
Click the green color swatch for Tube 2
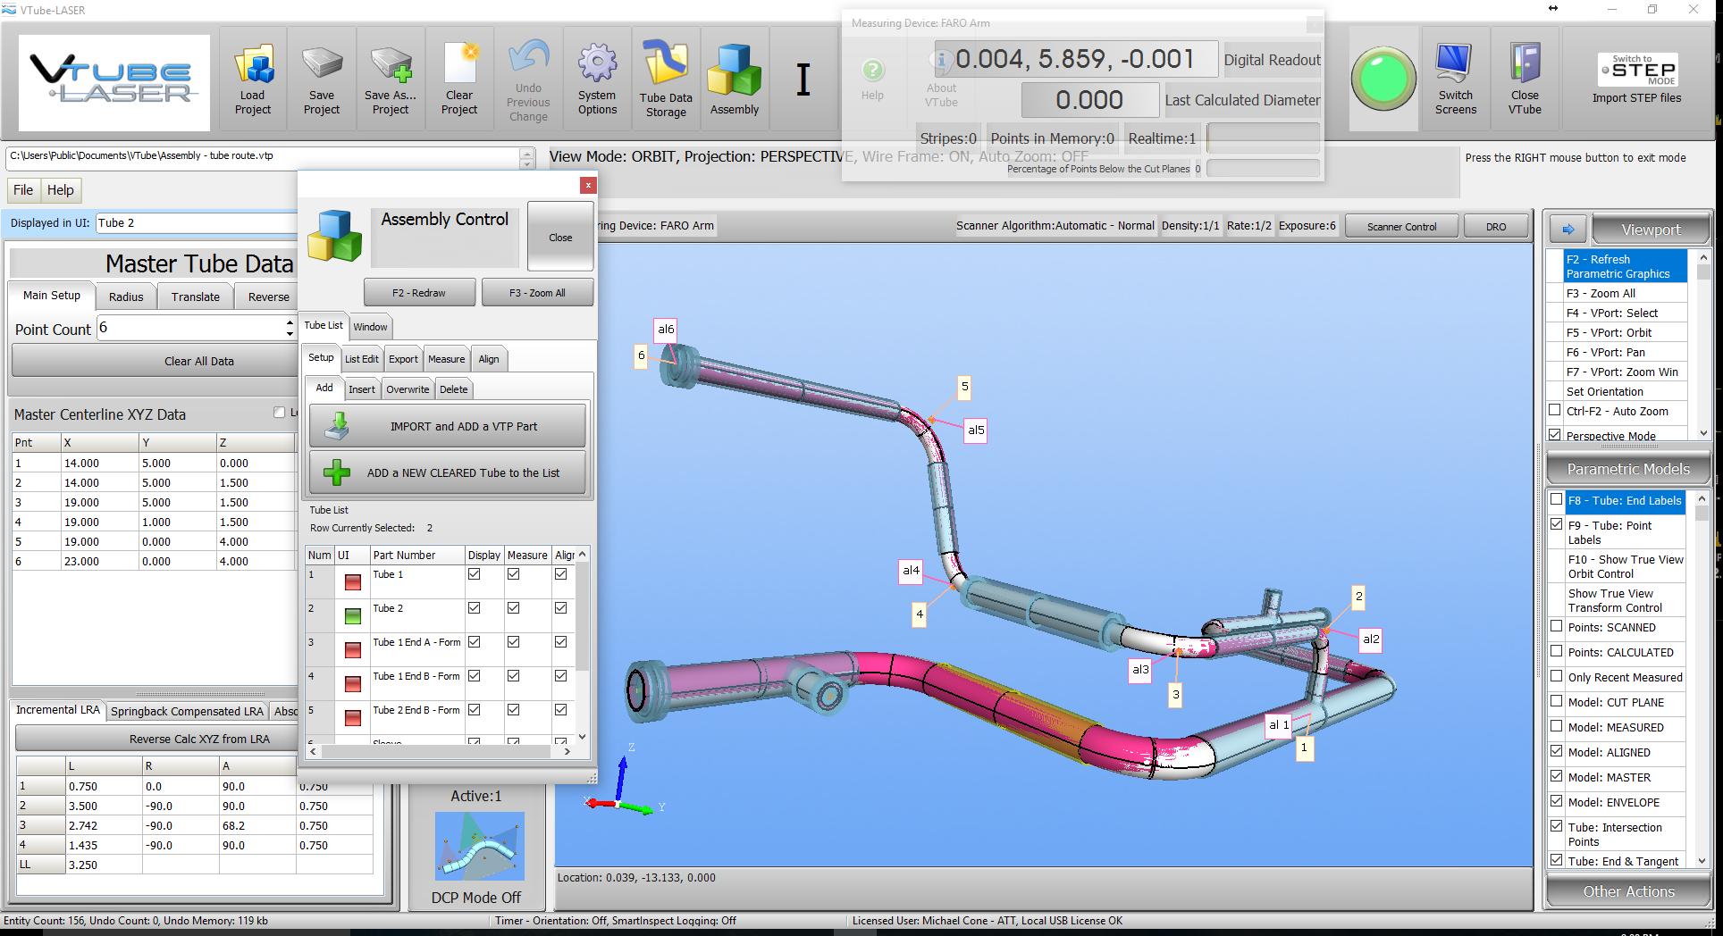coord(353,615)
